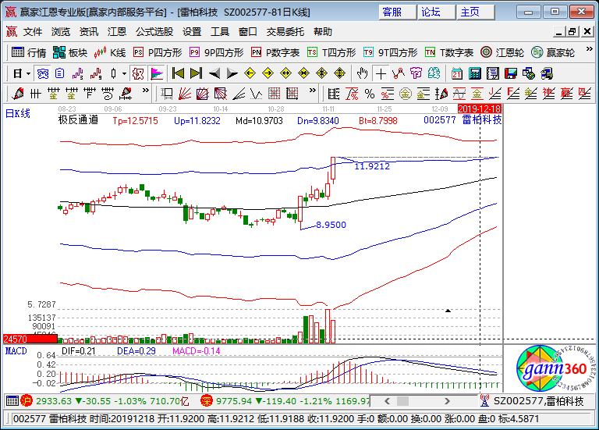This screenshot has width=599, height=430.
Task: Open the 江恩 menu
Action: (117, 32)
